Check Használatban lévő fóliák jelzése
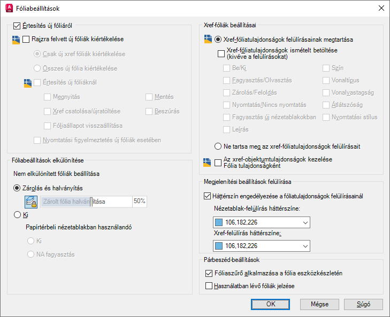Image resolution: width=390 pixels, height=317 pixels. click(209, 285)
